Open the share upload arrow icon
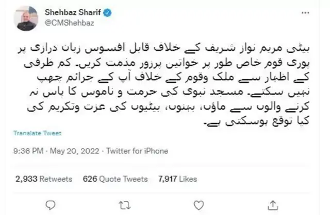The width and height of the screenshot is (330, 215). point(273,205)
